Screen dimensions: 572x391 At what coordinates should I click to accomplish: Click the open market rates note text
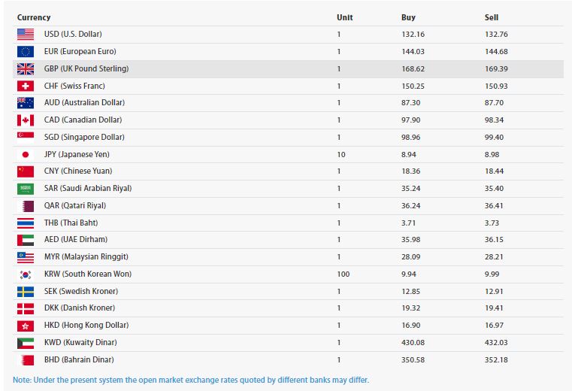[191, 379]
